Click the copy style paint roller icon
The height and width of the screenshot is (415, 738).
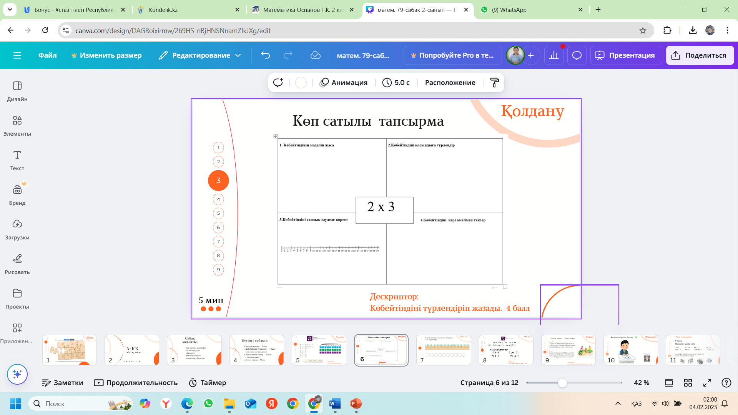pos(494,83)
